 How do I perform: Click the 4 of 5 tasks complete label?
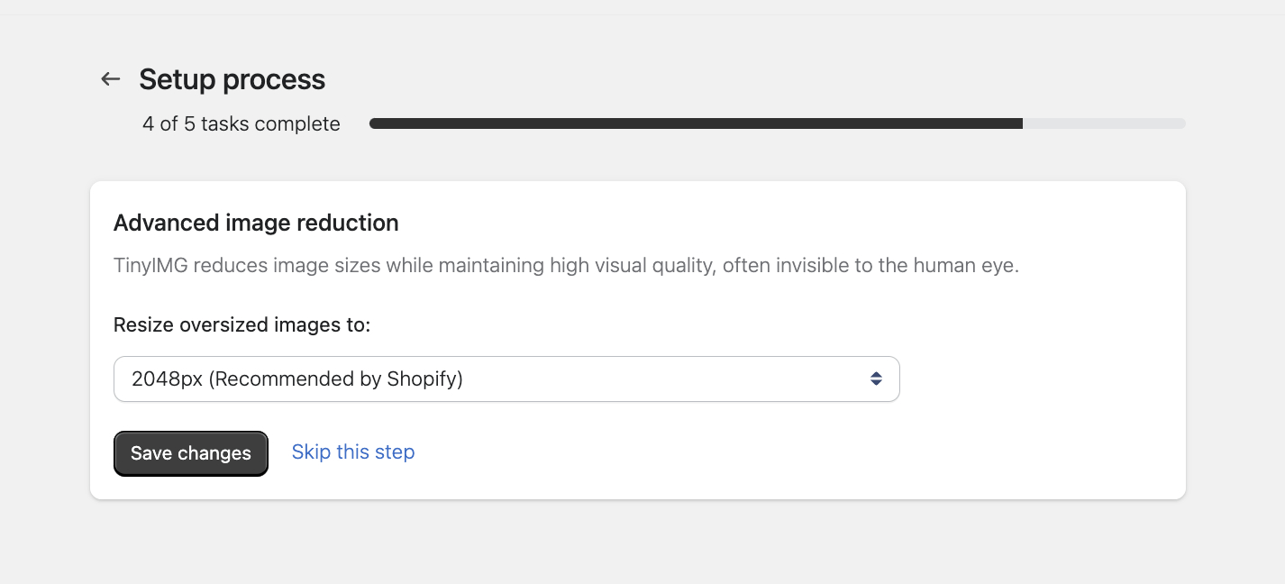pos(242,123)
